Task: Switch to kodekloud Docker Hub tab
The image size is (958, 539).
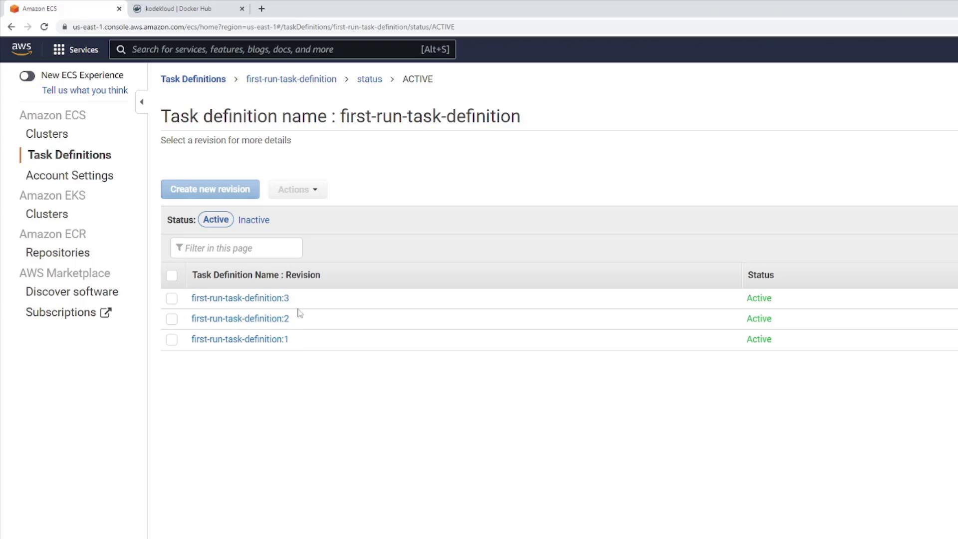Action: (189, 8)
